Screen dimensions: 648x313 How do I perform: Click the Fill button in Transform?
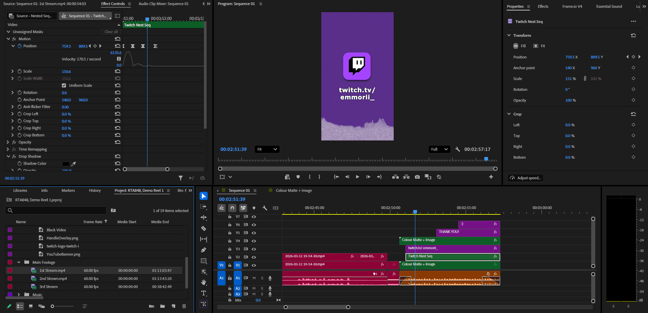click(x=519, y=46)
